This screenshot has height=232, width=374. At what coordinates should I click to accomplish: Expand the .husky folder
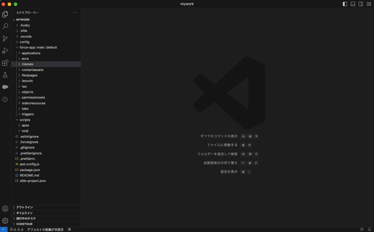pyautogui.click(x=46, y=25)
